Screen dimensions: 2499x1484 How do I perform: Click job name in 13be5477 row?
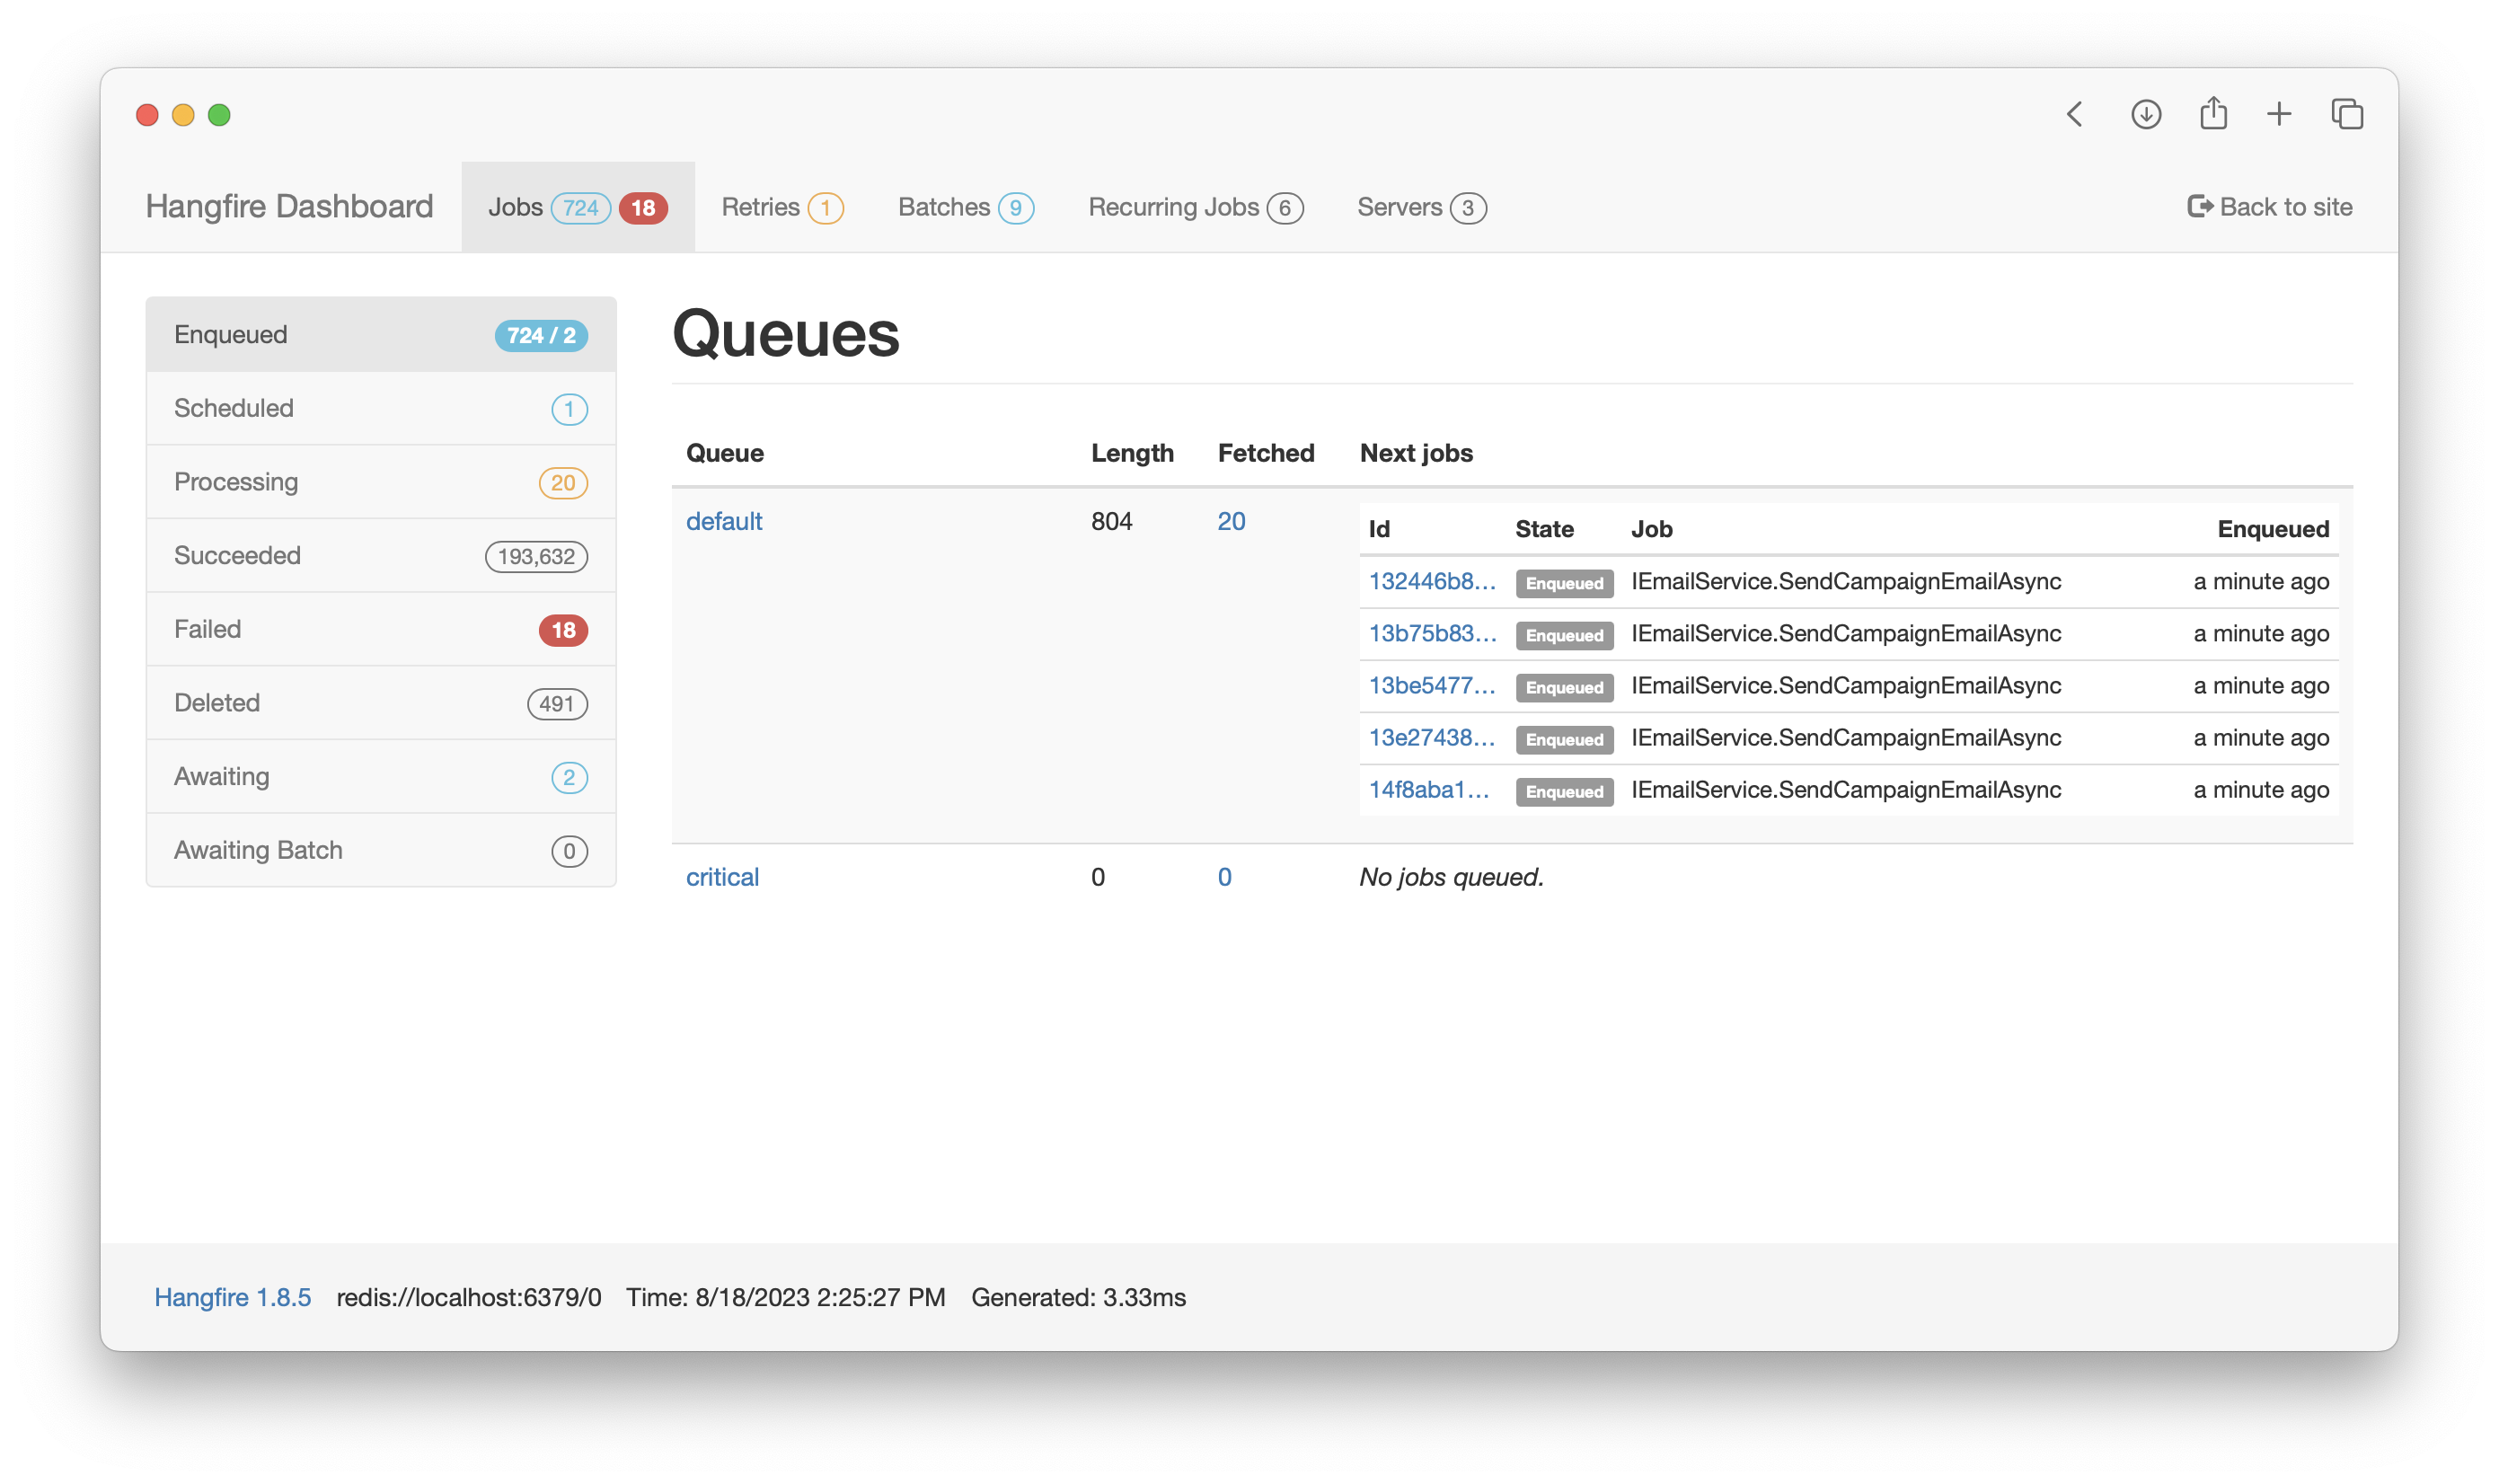click(1846, 685)
